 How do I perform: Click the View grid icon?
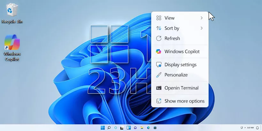[158, 18]
